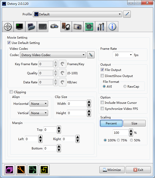This screenshot has height=178, width=155.
Task: Expand the Profile dropdown
Action: tap(78, 14)
